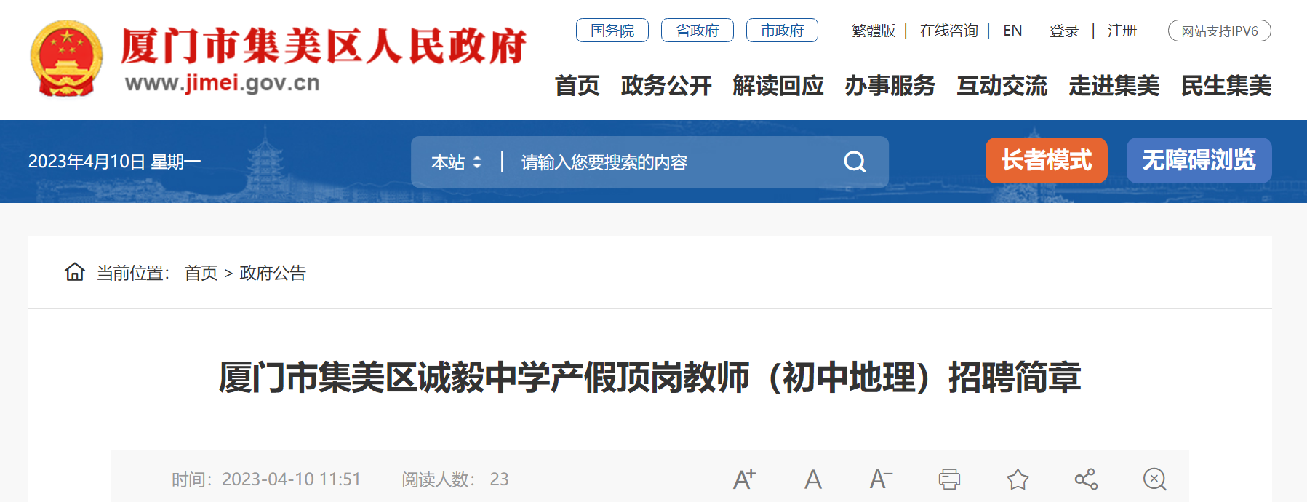
Task: Reset font size with the A icon
Action: pyautogui.click(x=813, y=479)
